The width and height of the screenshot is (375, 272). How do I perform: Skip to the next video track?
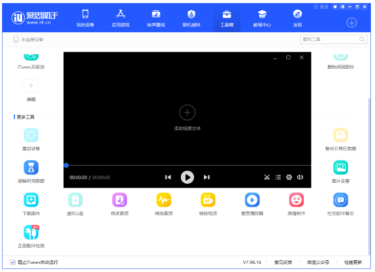pos(206,177)
